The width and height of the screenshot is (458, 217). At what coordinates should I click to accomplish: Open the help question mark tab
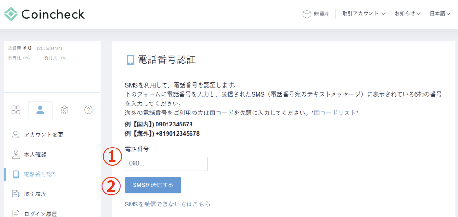89,110
